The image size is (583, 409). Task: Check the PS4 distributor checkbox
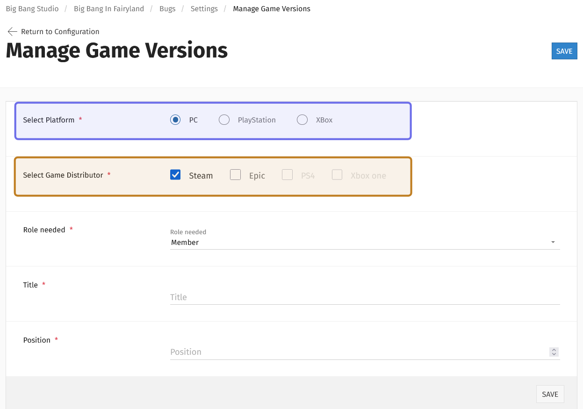pos(287,175)
